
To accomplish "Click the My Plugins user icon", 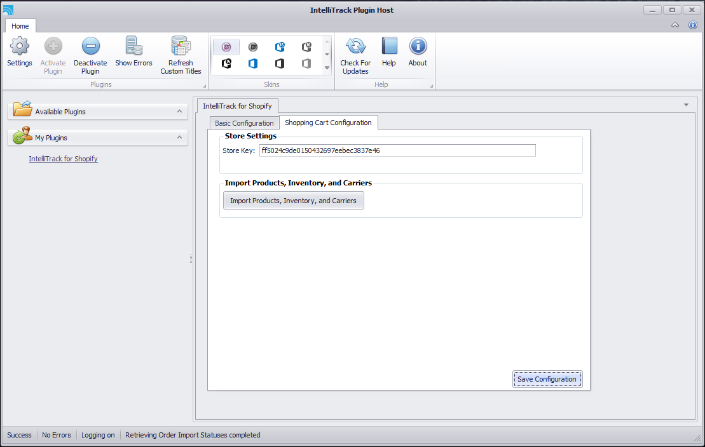I will [22, 136].
